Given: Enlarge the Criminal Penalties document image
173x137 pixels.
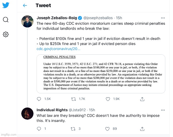Looking at the screenshot, I should 101,74.
